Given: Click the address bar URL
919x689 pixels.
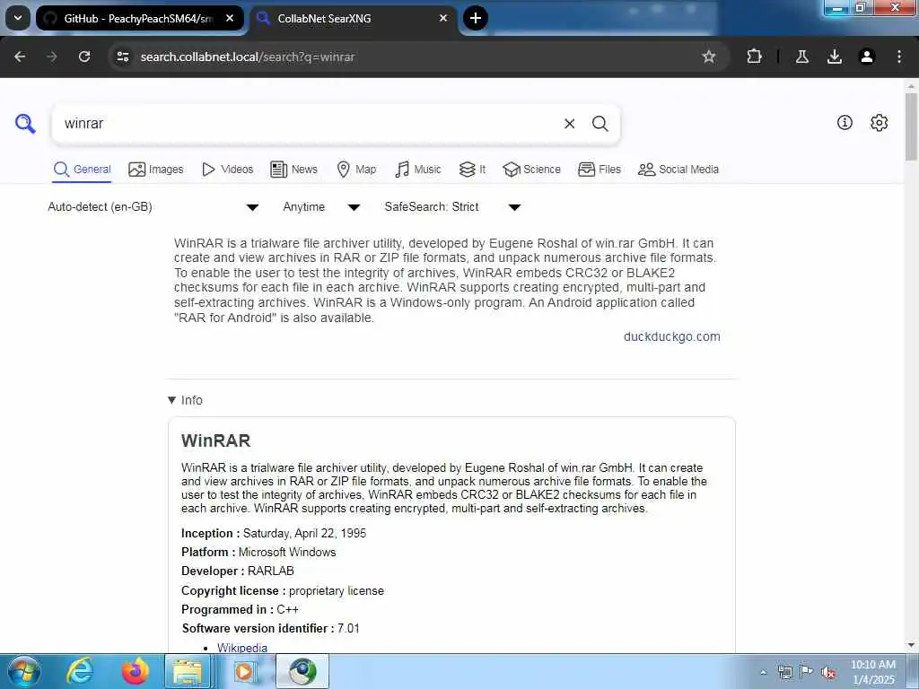Looking at the screenshot, I should coord(248,57).
